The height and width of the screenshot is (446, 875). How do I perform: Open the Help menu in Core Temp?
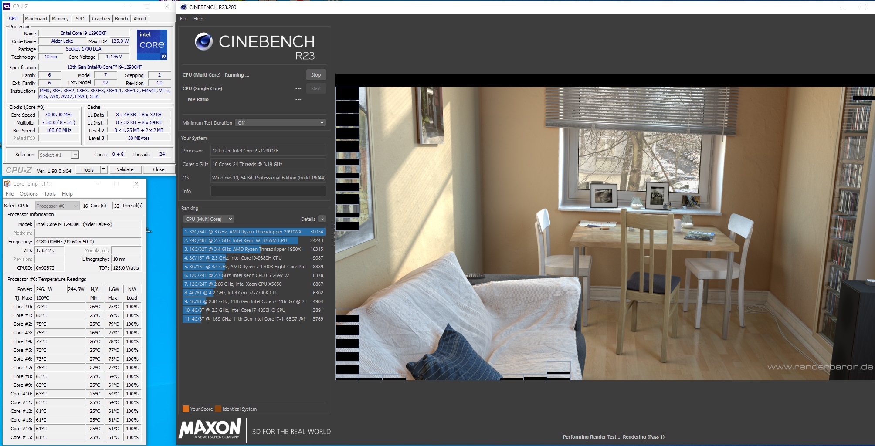tap(67, 194)
